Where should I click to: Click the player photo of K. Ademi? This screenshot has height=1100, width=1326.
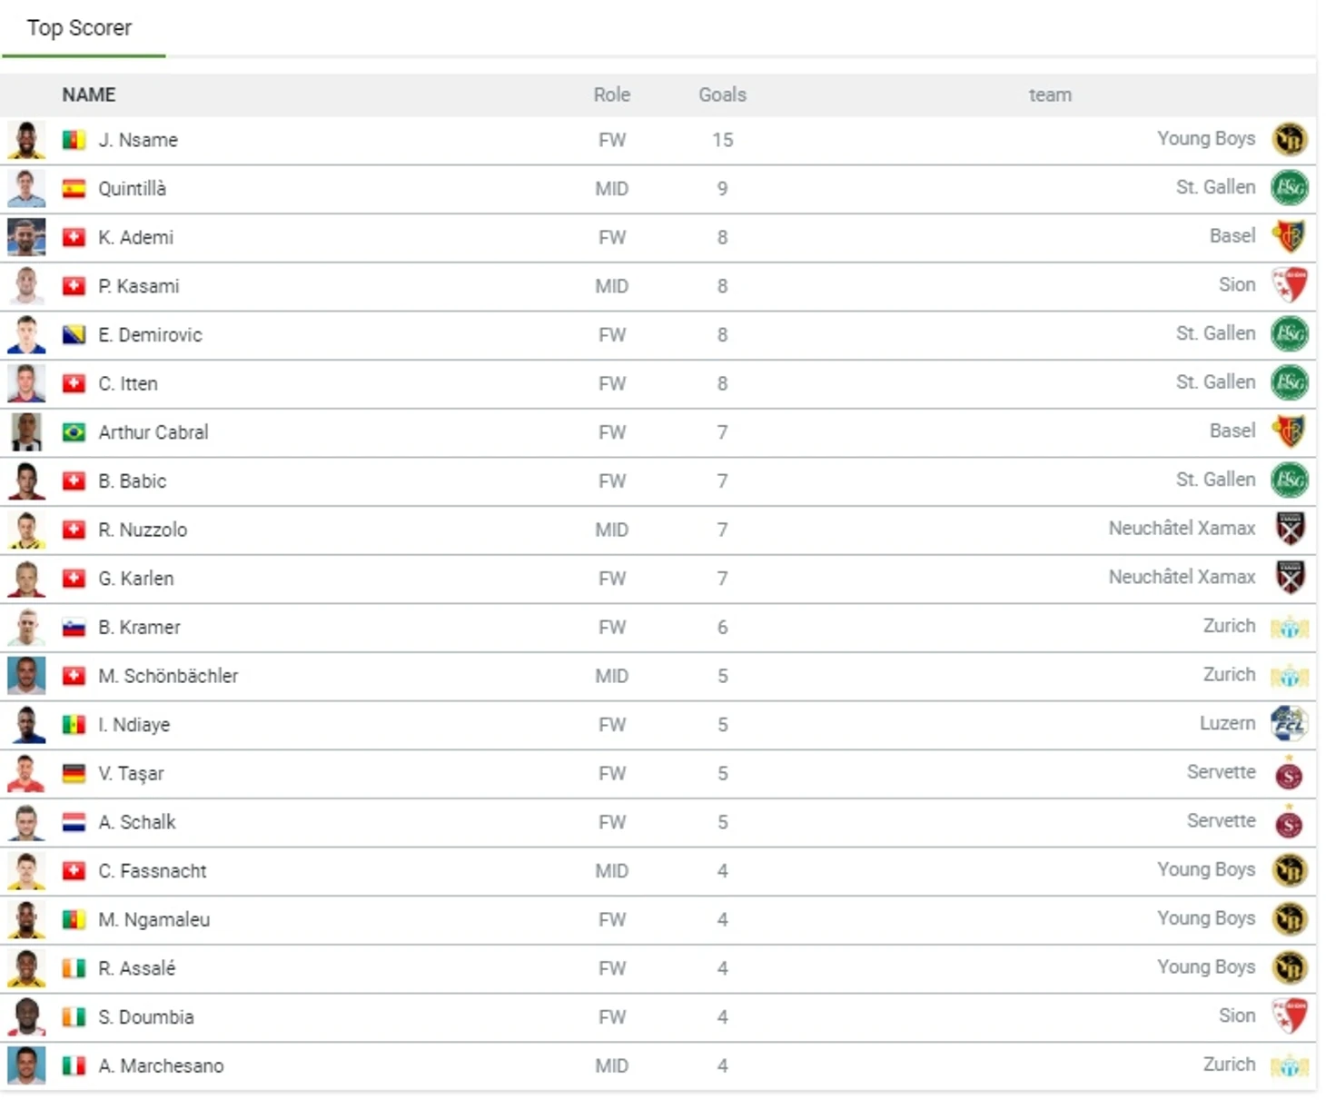coord(26,237)
